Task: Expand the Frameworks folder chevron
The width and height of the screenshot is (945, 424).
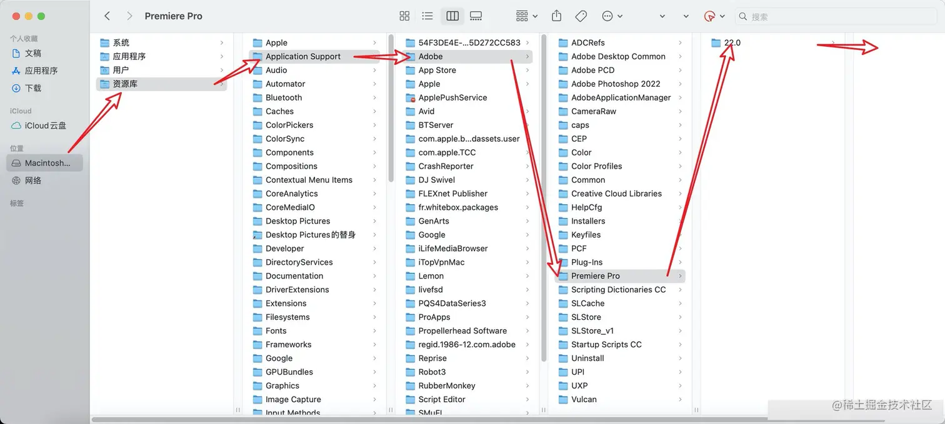Action: point(374,345)
